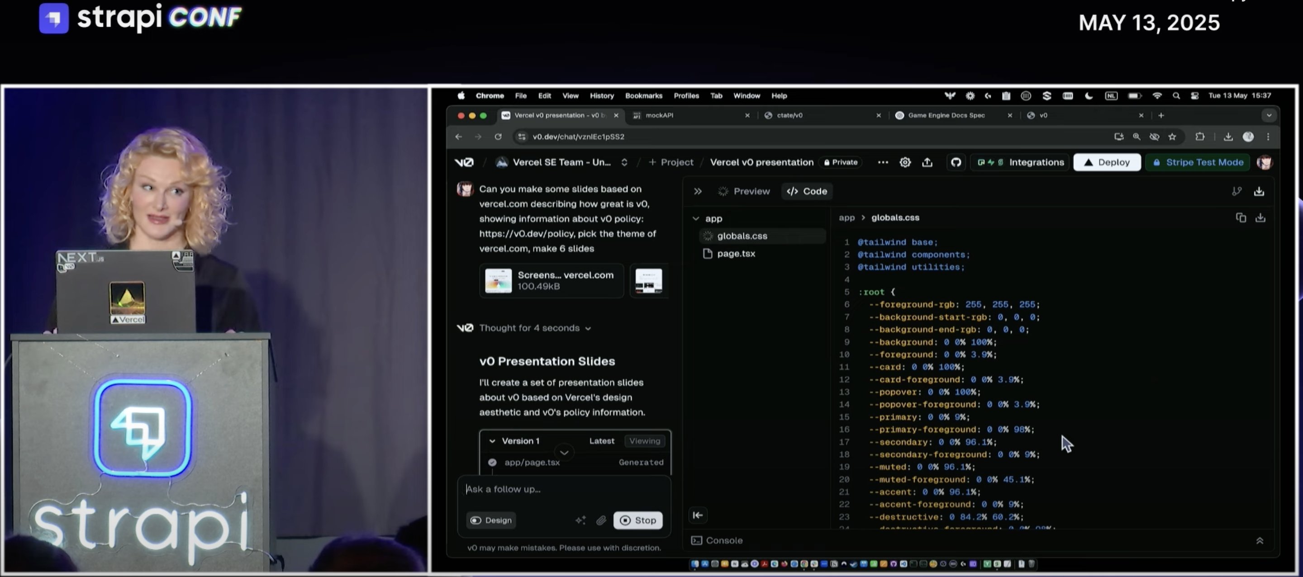The width and height of the screenshot is (1303, 577).
Task: Collapse the file tree sidebar arrow icon
Action: tap(698, 515)
